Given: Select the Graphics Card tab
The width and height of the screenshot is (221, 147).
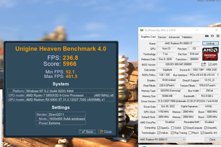Looking at the screenshot, I should coord(148,37).
